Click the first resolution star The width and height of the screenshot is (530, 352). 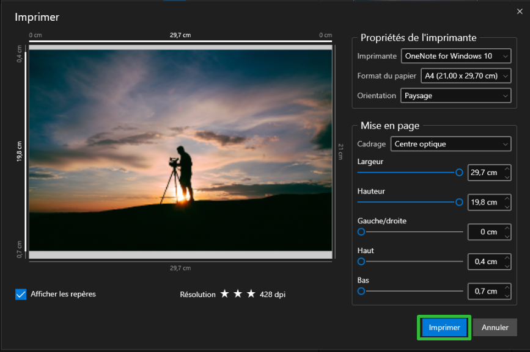tap(225, 293)
